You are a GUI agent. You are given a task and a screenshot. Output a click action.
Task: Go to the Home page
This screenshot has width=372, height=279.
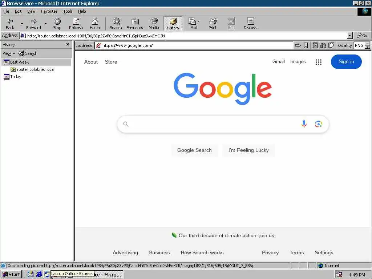[x=95, y=24]
